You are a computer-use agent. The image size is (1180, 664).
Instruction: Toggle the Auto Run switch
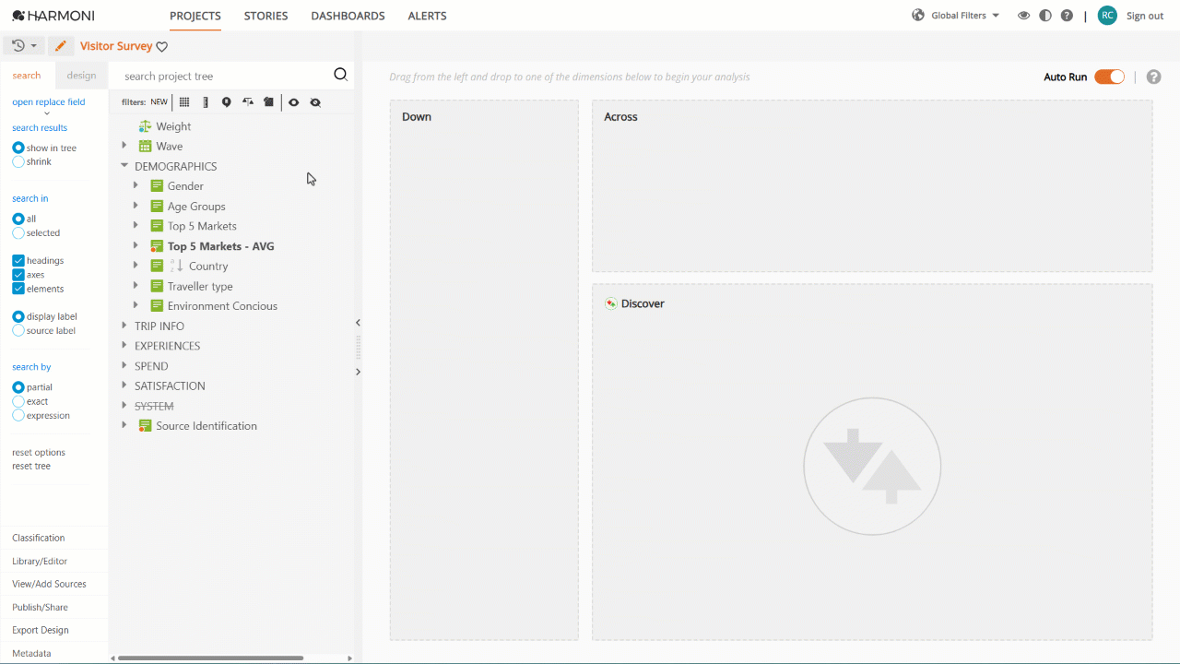pyautogui.click(x=1109, y=77)
